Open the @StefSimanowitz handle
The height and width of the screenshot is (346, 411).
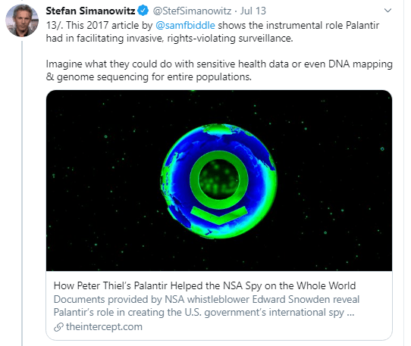pyautogui.click(x=192, y=11)
